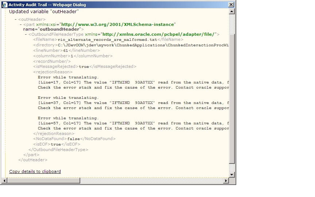This screenshot has width=315, height=197.
Task: Select the fileName value rio_alternate_records_are_malformed.txt
Action: point(108,40)
